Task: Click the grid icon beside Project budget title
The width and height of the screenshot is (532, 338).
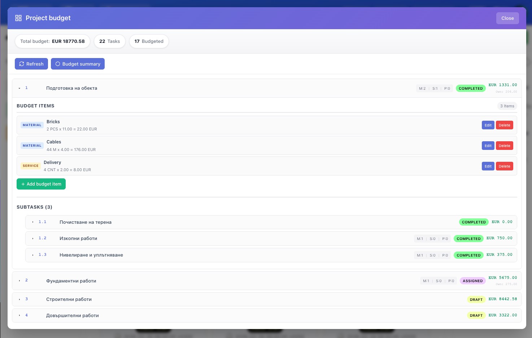Action: coord(18,18)
